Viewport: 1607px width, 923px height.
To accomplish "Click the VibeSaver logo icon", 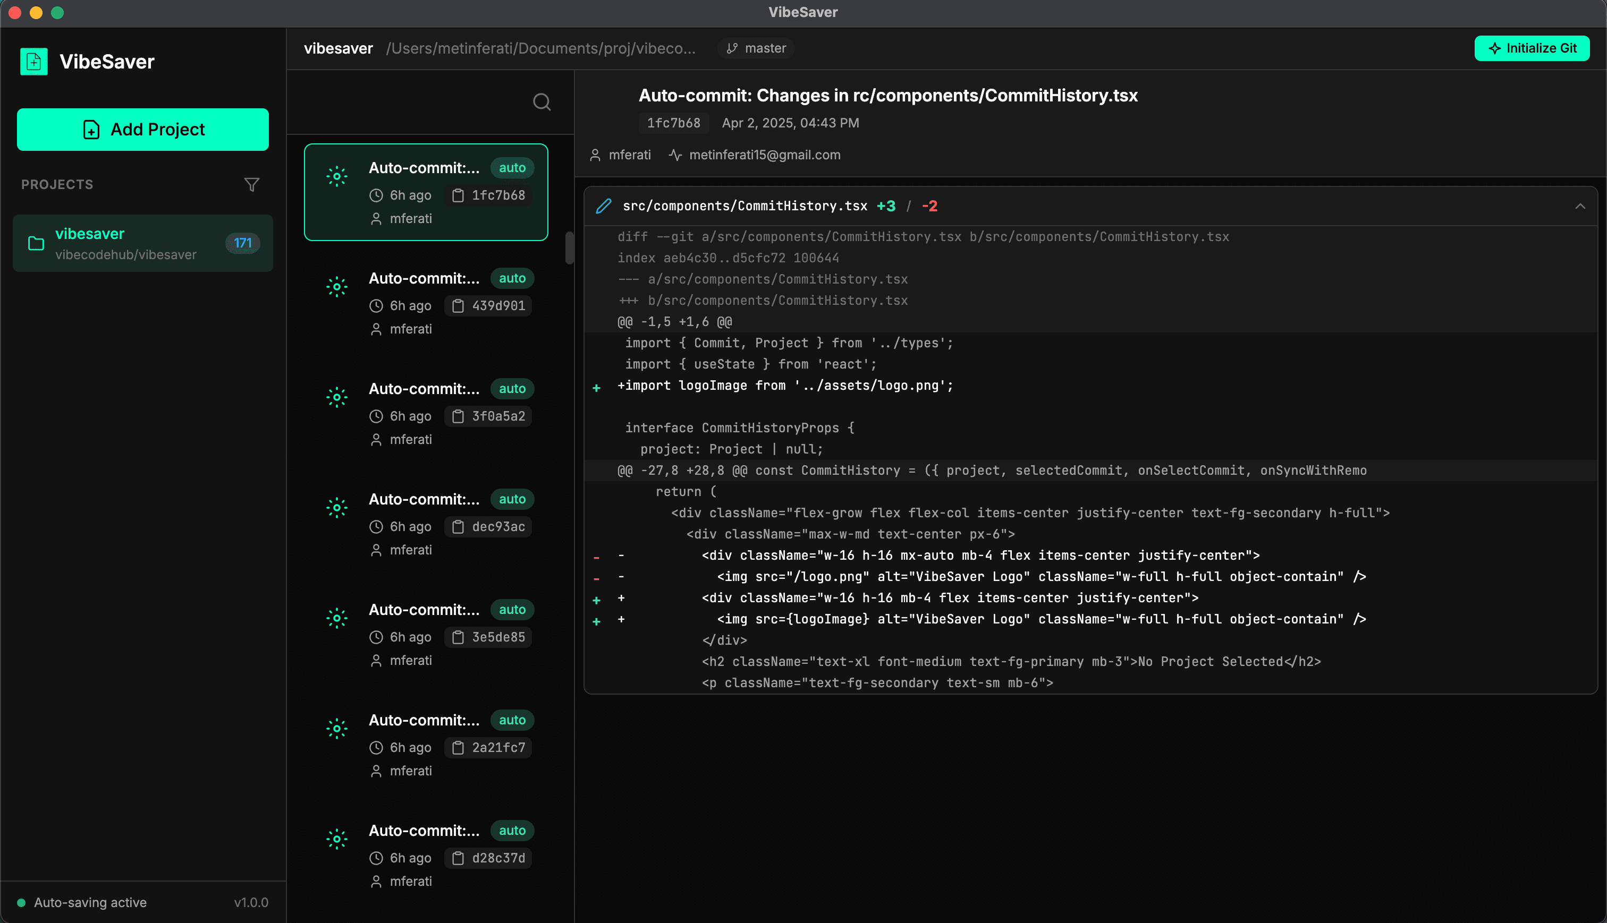I will click(x=33, y=62).
